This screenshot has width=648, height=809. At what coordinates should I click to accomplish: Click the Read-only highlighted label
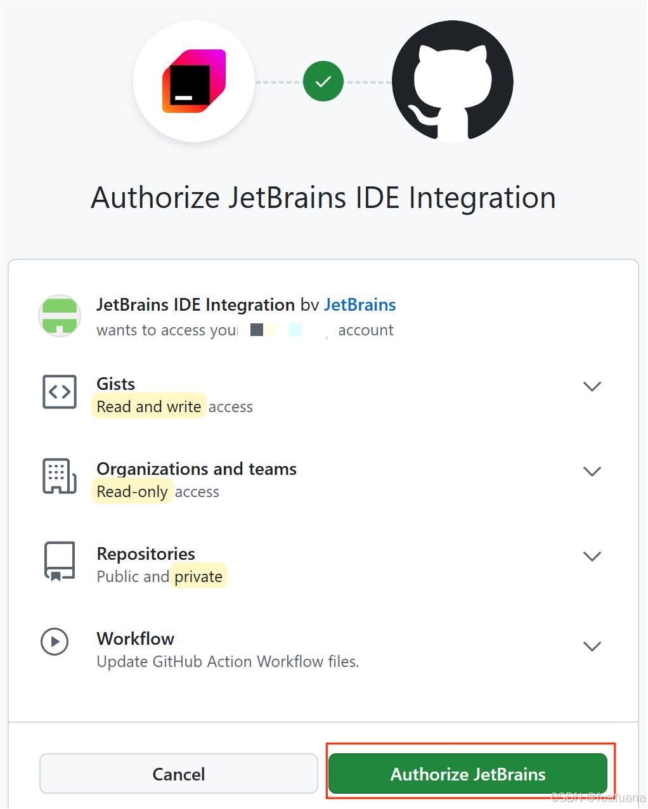[x=132, y=491]
